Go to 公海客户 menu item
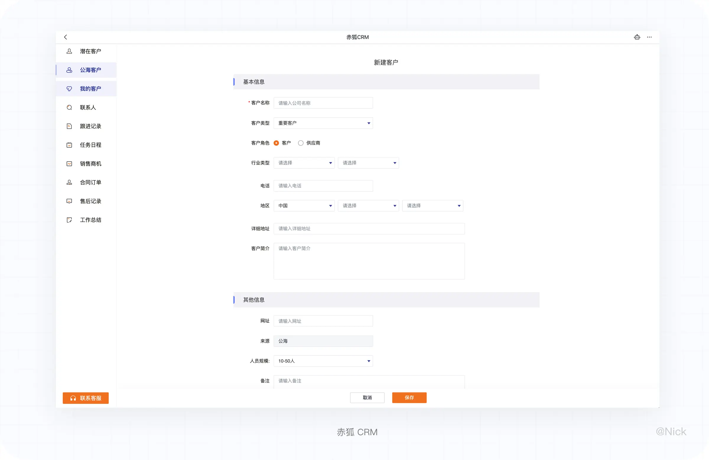This screenshot has width=709, height=460. 86,70
